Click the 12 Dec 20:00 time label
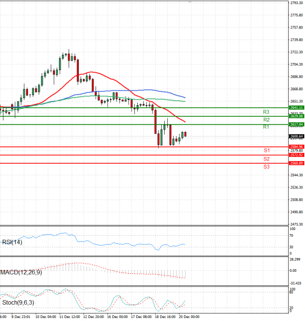The width and height of the screenshot is (305, 321). (x=94, y=317)
